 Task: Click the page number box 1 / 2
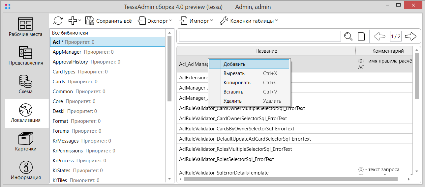[395, 36]
